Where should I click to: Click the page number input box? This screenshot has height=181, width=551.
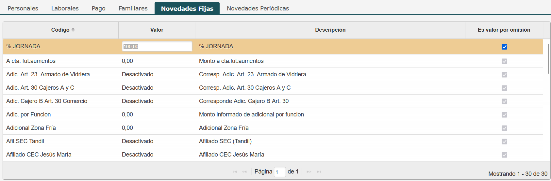(x=279, y=172)
